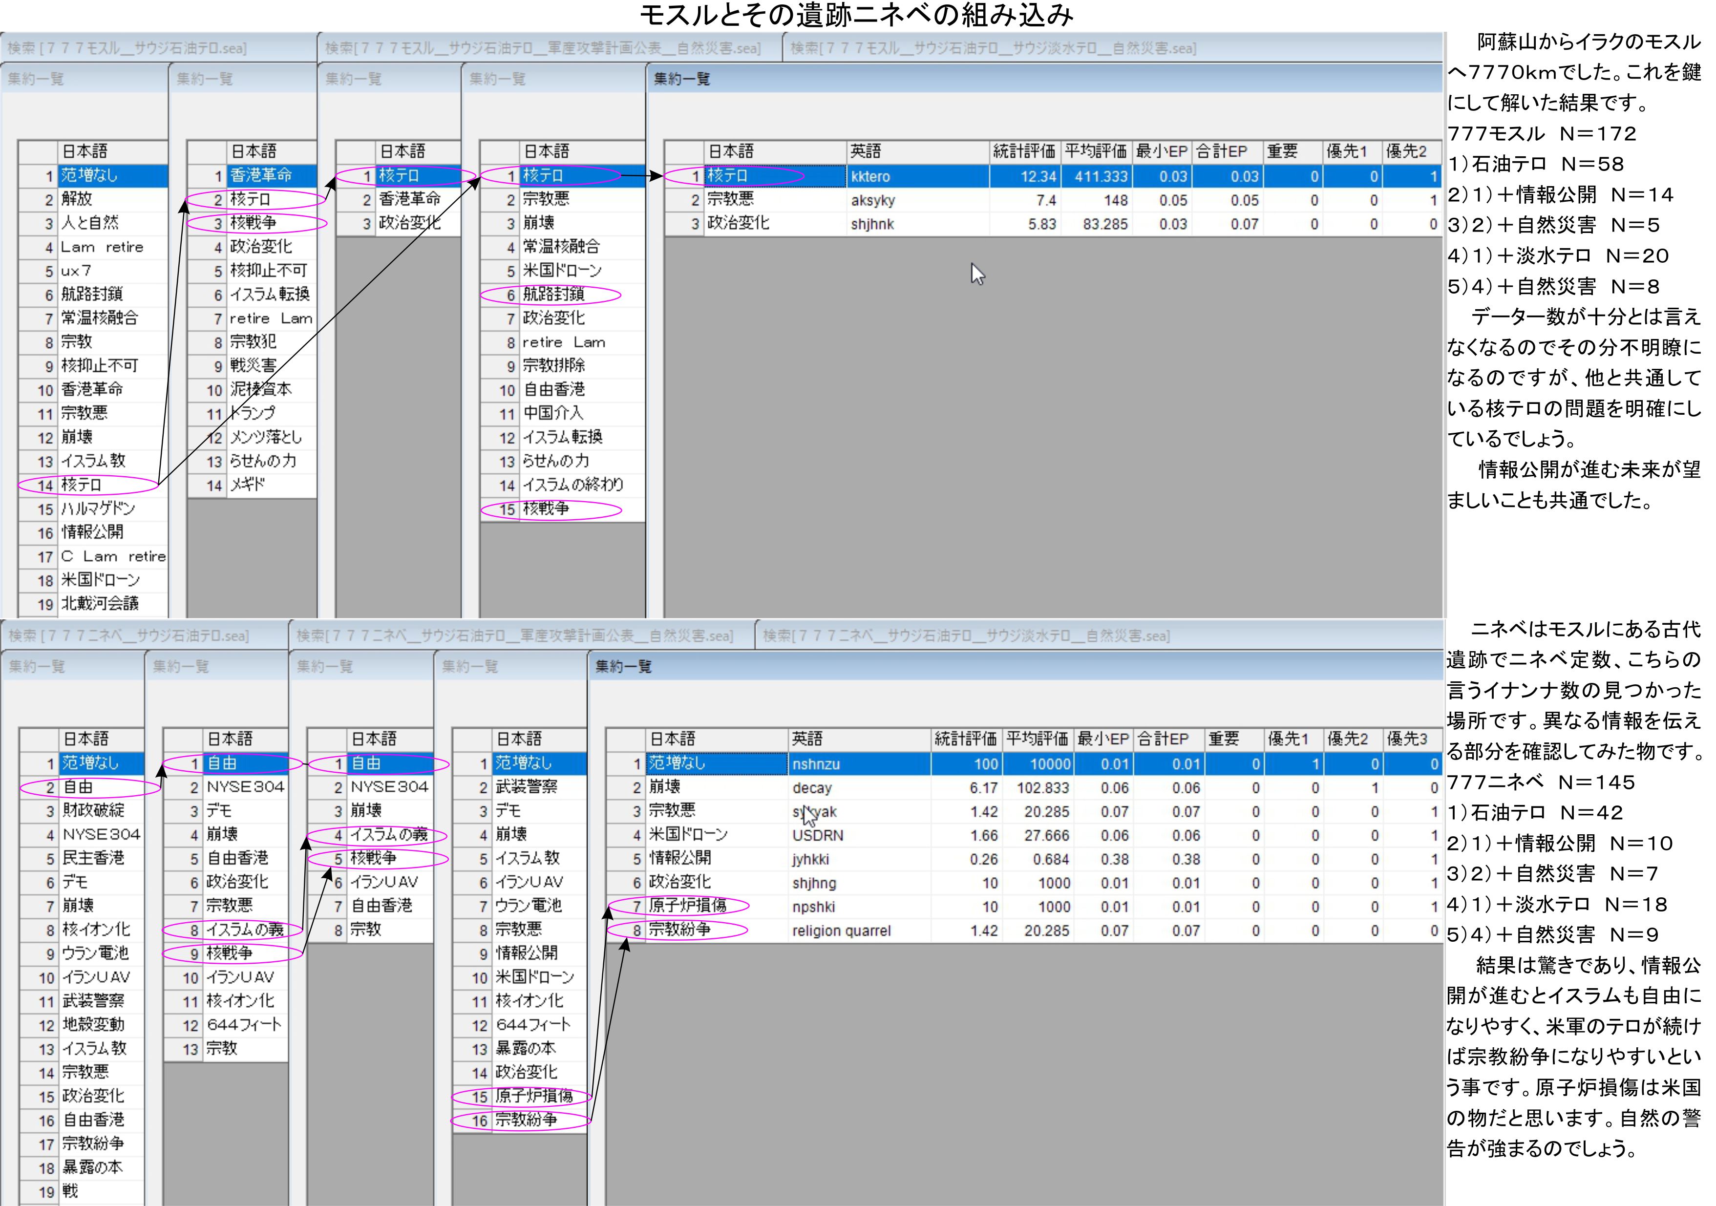This screenshot has width=1716, height=1206.
Task: Click the USDRN entry
Action: click(818, 835)
